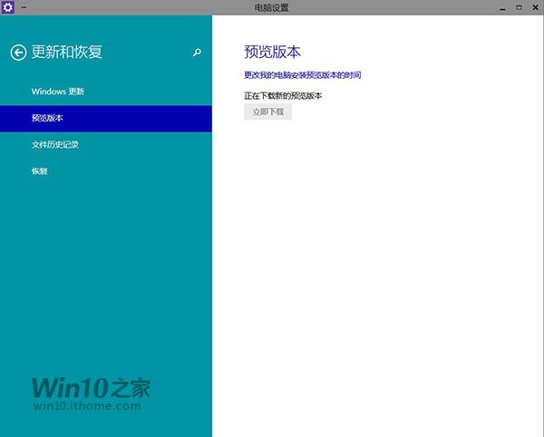Click the 正在下载新的预览版本 status text
Image resolution: width=544 pixels, height=437 pixels.
[x=283, y=95]
